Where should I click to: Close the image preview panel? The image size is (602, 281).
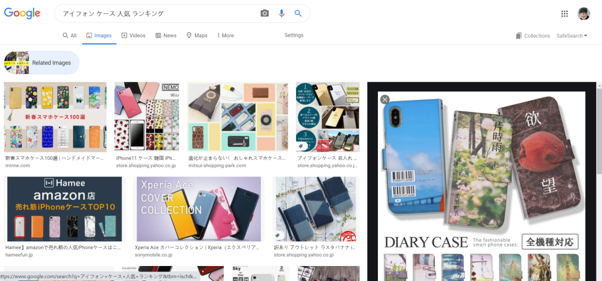[385, 99]
